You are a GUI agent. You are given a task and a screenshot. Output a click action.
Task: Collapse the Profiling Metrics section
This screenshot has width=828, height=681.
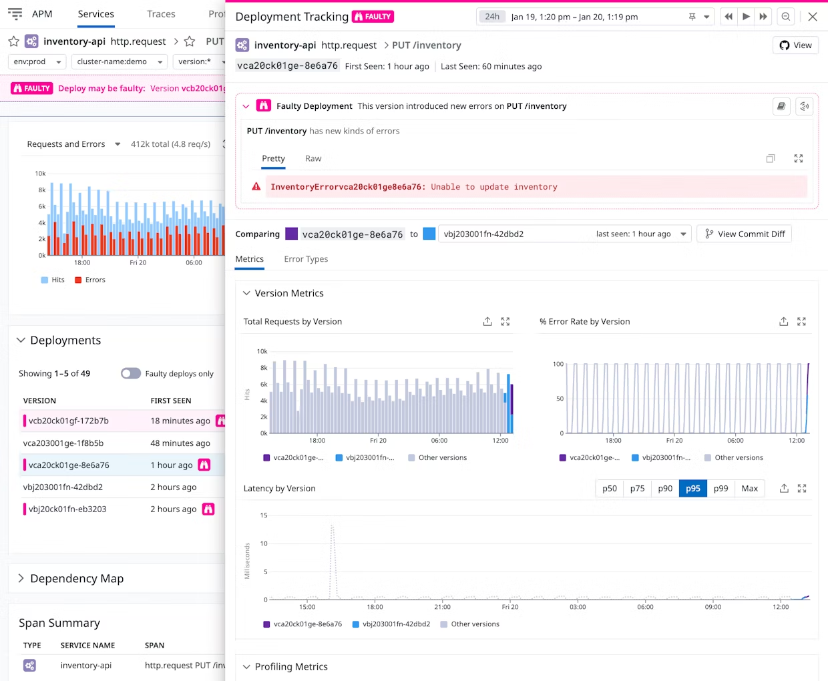point(246,666)
